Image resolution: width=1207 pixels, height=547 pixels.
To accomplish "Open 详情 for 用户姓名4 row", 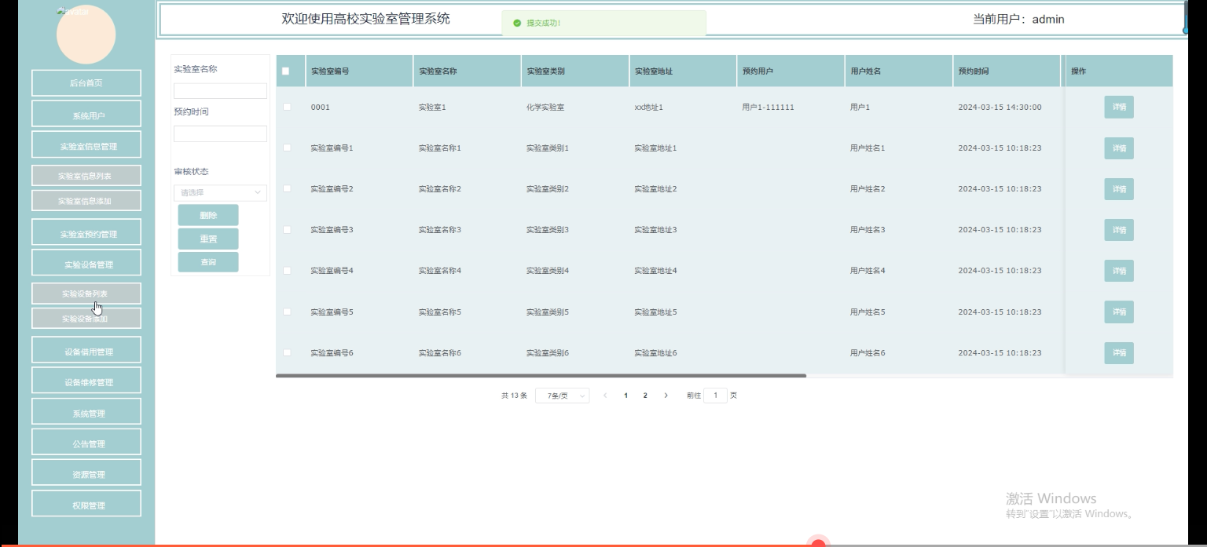I will pyautogui.click(x=1119, y=271).
